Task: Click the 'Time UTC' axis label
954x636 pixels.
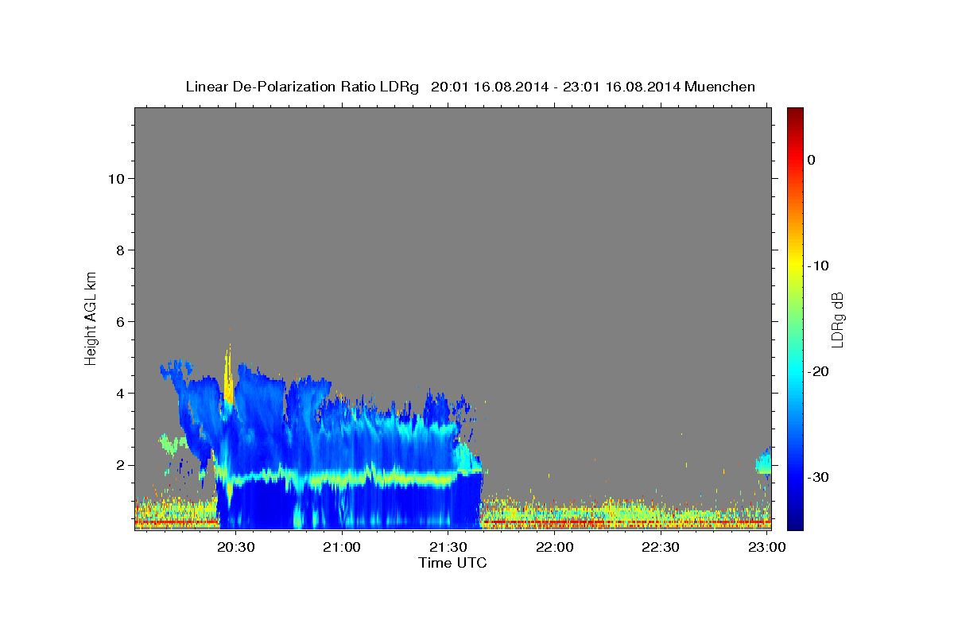Action: pyautogui.click(x=452, y=563)
